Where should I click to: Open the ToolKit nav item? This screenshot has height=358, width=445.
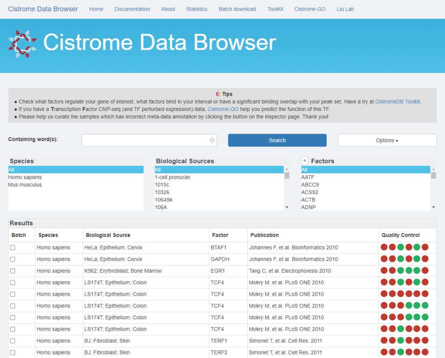[275, 9]
